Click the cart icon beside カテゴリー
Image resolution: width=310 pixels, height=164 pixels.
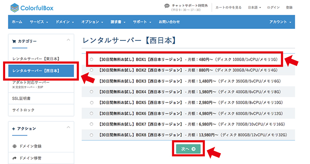pos(14,41)
